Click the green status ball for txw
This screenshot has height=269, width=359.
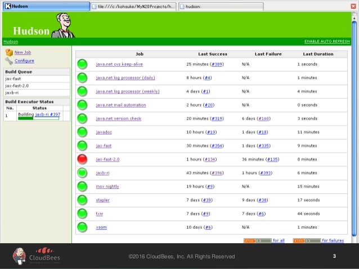click(82, 214)
